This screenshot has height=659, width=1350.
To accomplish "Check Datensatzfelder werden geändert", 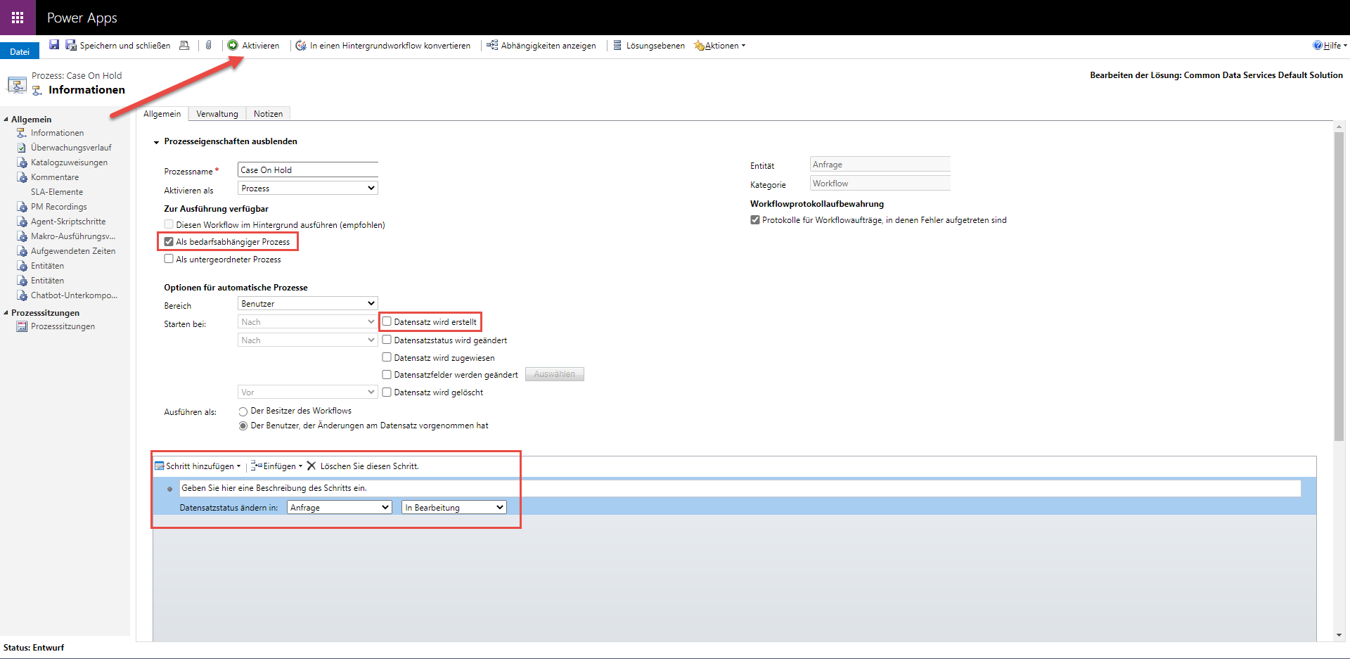I will (387, 374).
